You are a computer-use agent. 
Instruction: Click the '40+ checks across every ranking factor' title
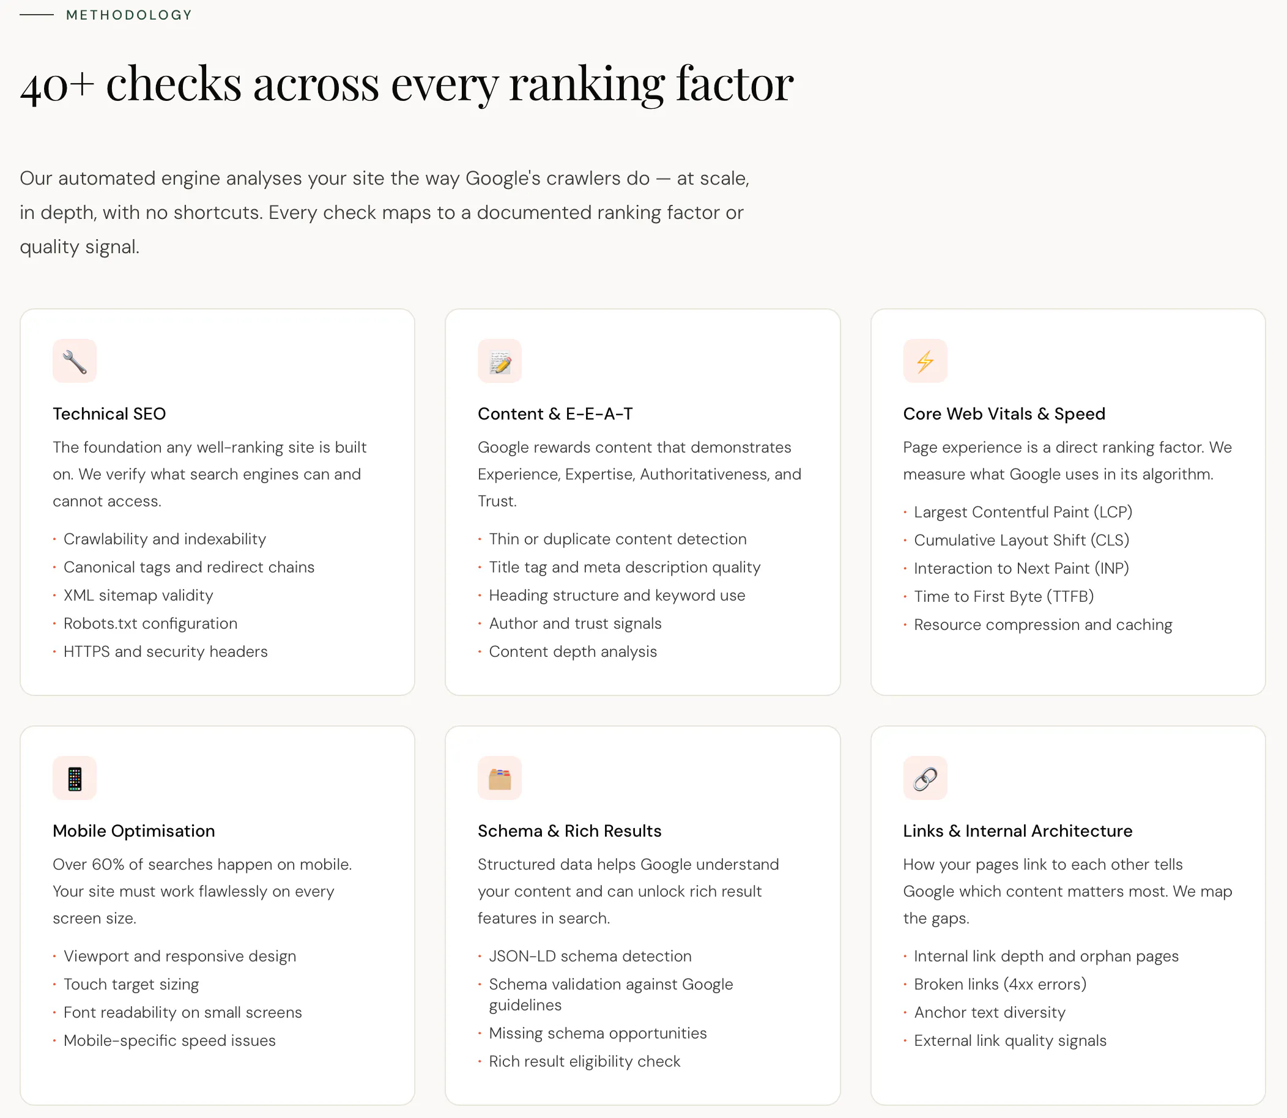point(407,84)
